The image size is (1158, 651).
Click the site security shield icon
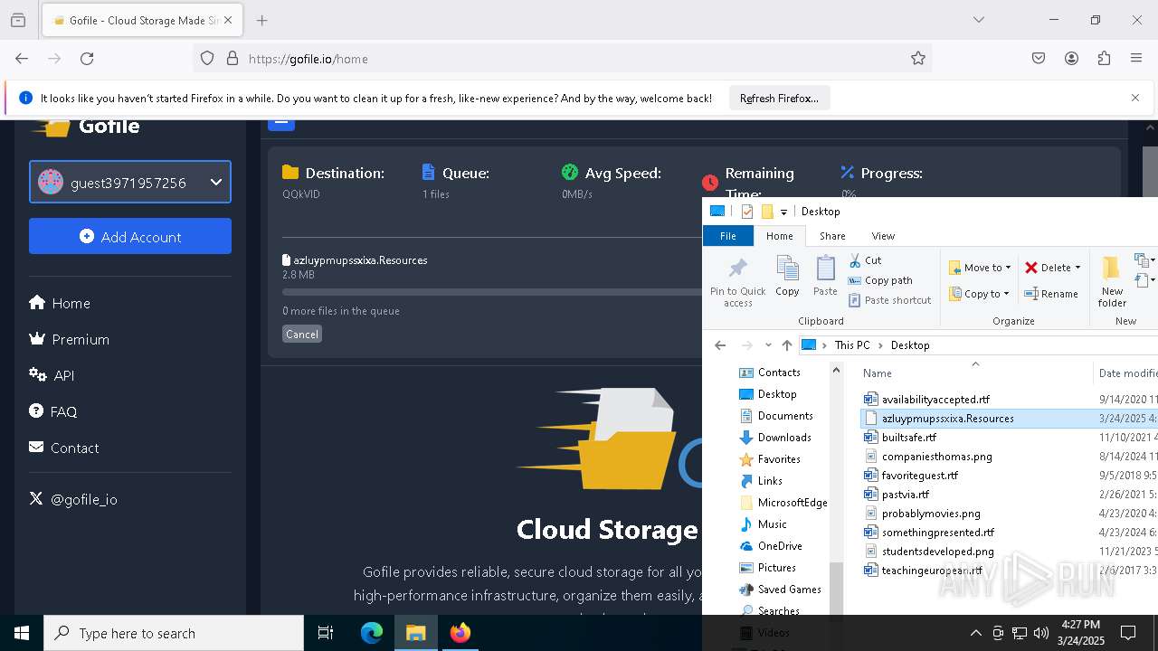coord(207,59)
